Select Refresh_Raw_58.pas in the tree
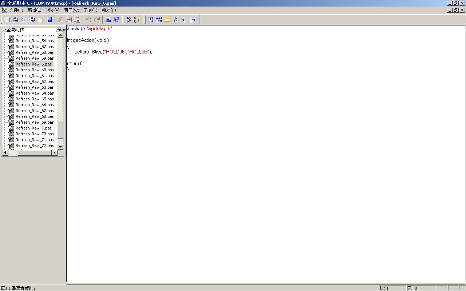This screenshot has width=466, height=291. tap(35, 52)
